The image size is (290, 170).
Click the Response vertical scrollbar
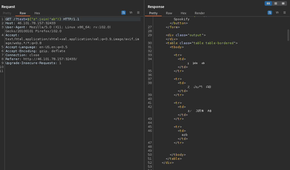tap(288, 35)
